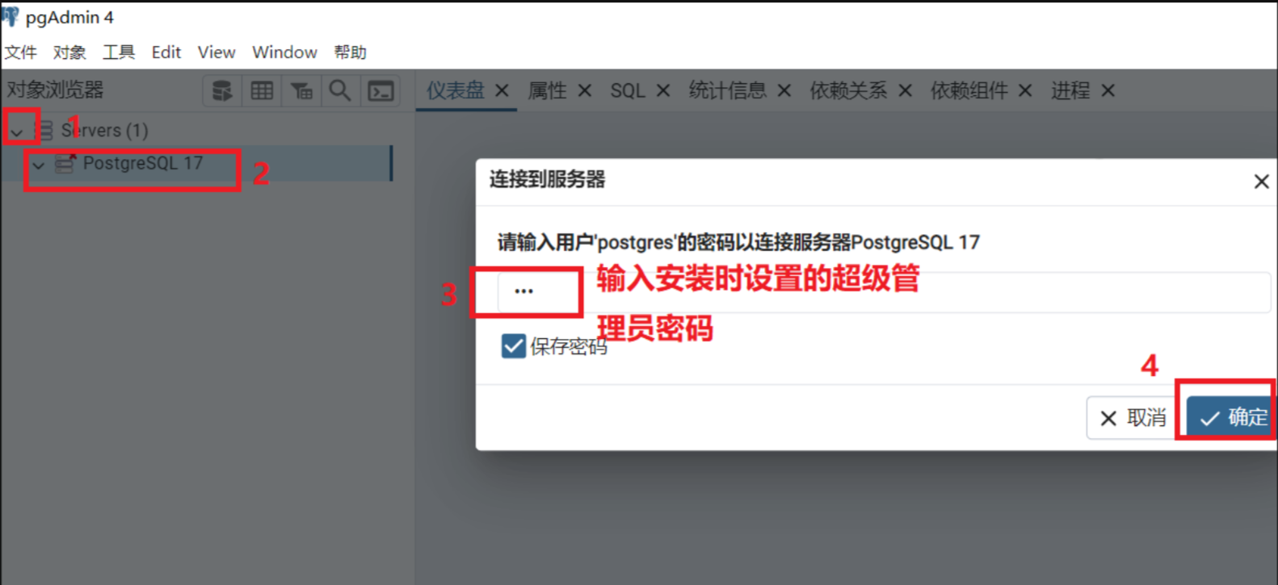Close the 进程 tab

coord(1108,90)
